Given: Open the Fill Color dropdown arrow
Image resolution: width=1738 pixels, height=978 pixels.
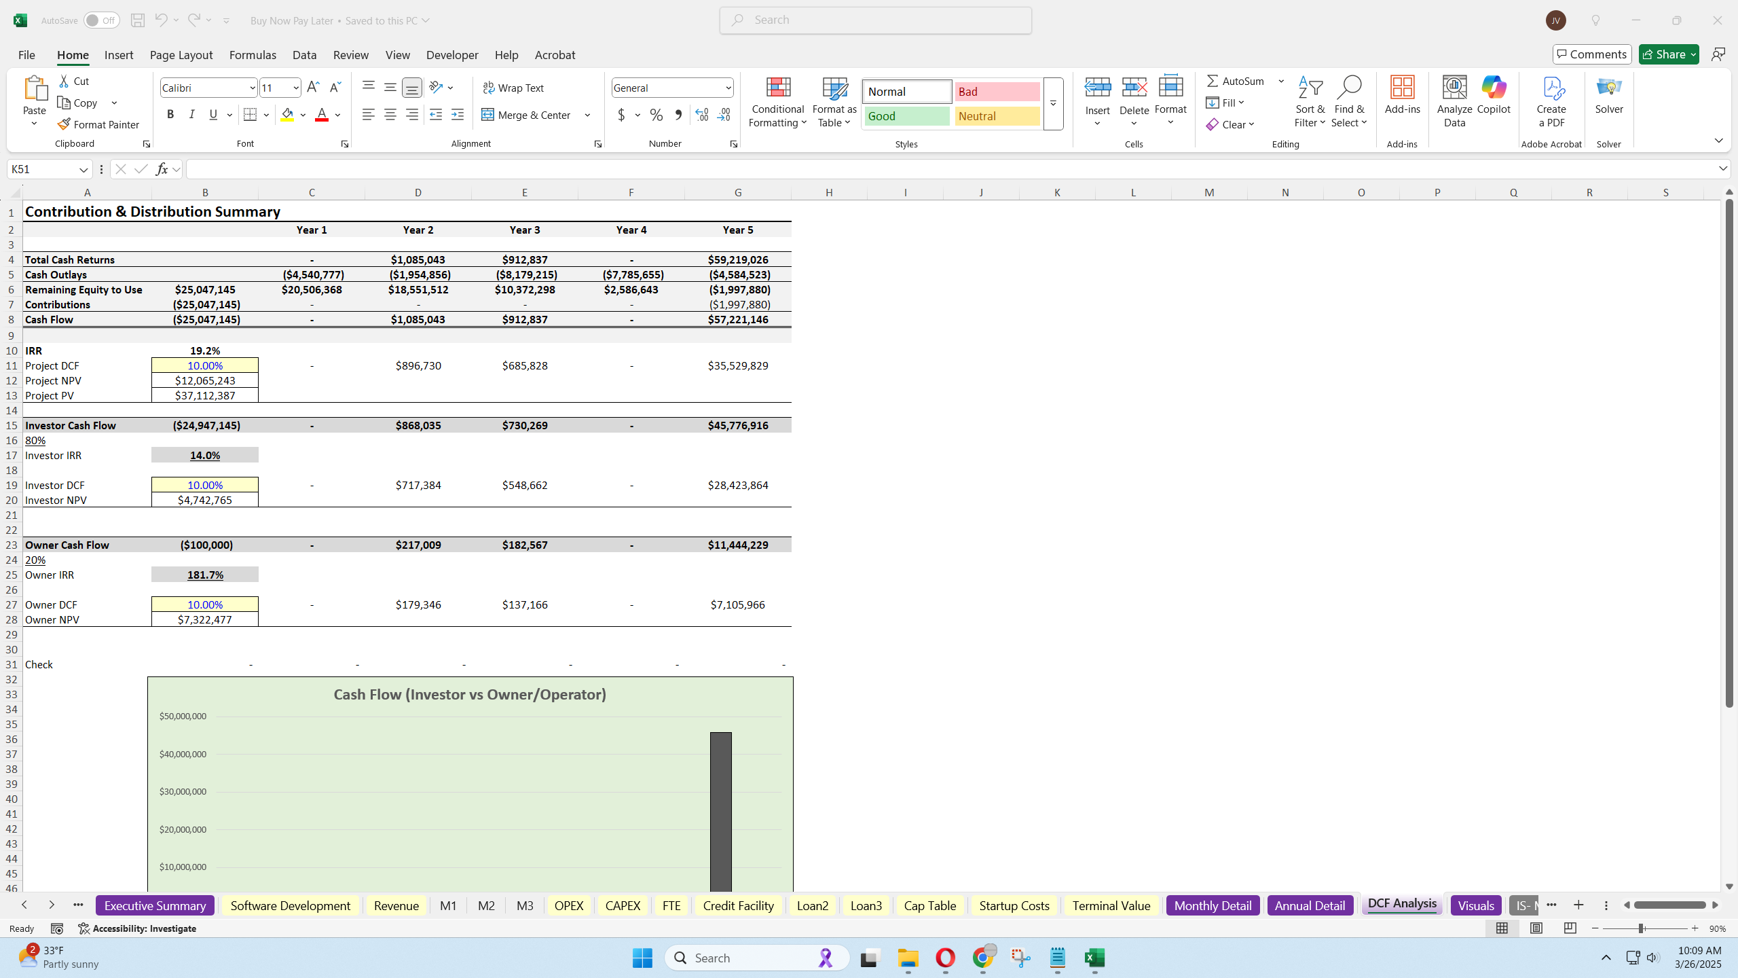Looking at the screenshot, I should click(x=302, y=115).
